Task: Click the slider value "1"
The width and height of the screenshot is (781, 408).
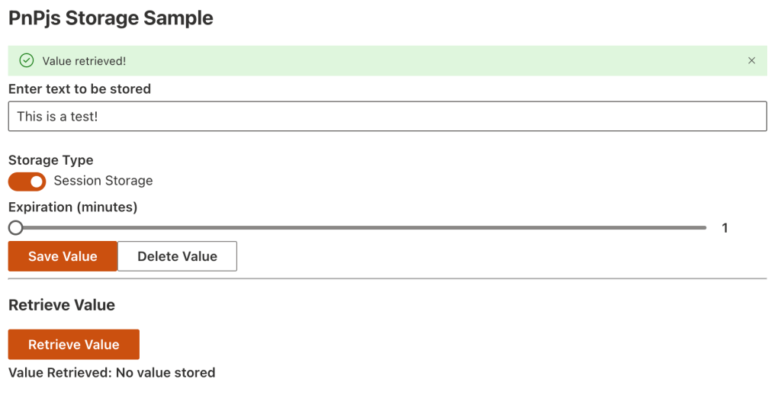Action: [x=725, y=228]
